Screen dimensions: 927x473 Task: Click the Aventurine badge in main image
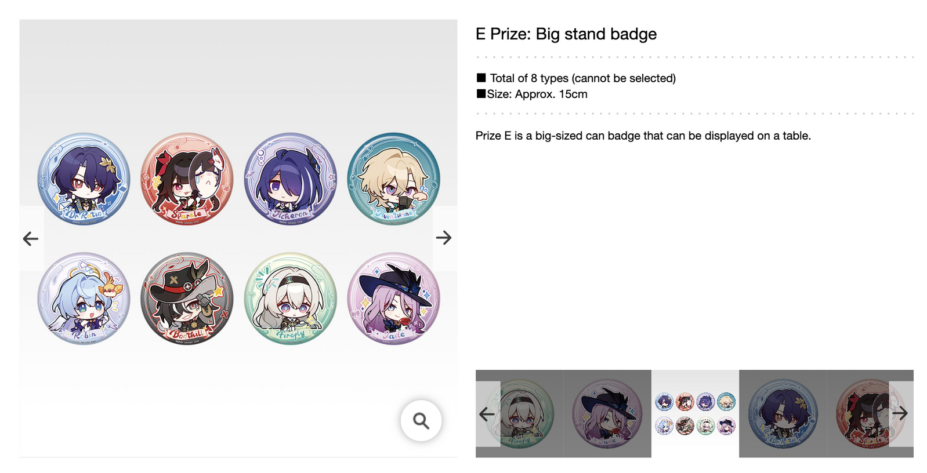[x=393, y=179]
